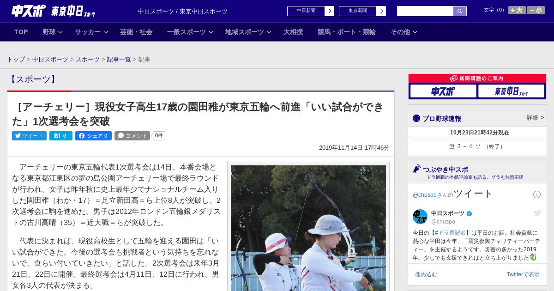Share article with Facebook シェア button
Screen dimensions: 554x291
[x=93, y=136]
